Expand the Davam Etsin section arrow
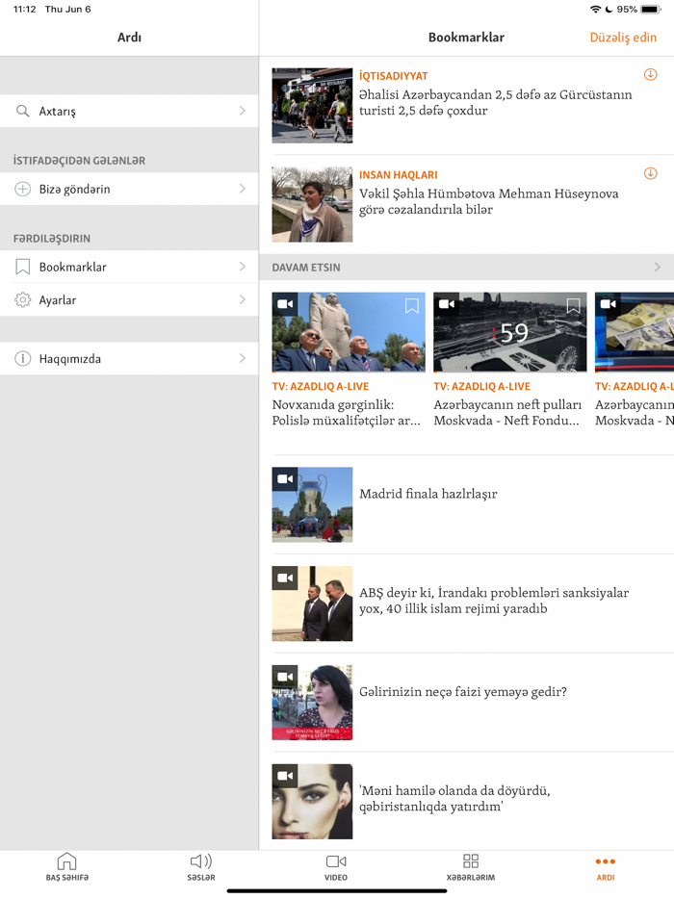Screen dimensions: 674x899 [x=658, y=268]
